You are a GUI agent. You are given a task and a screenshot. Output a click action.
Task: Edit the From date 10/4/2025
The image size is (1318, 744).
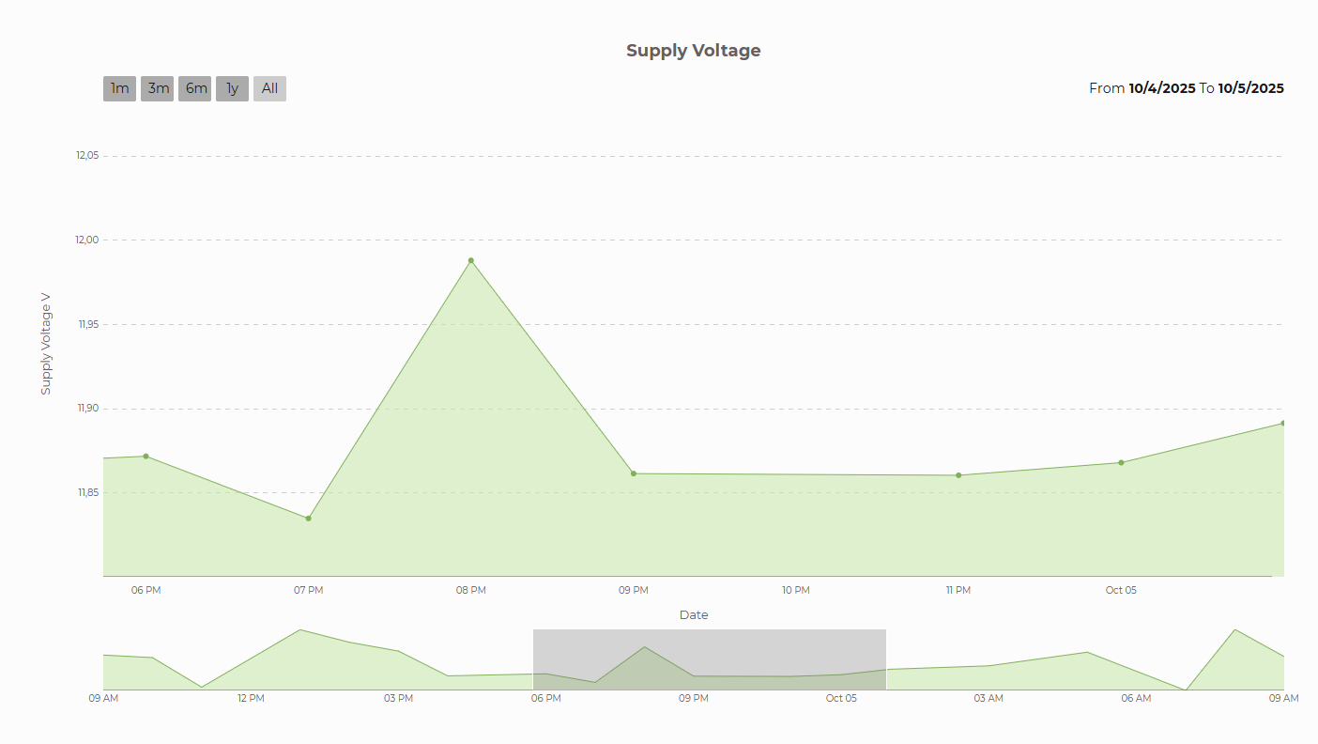1161,88
